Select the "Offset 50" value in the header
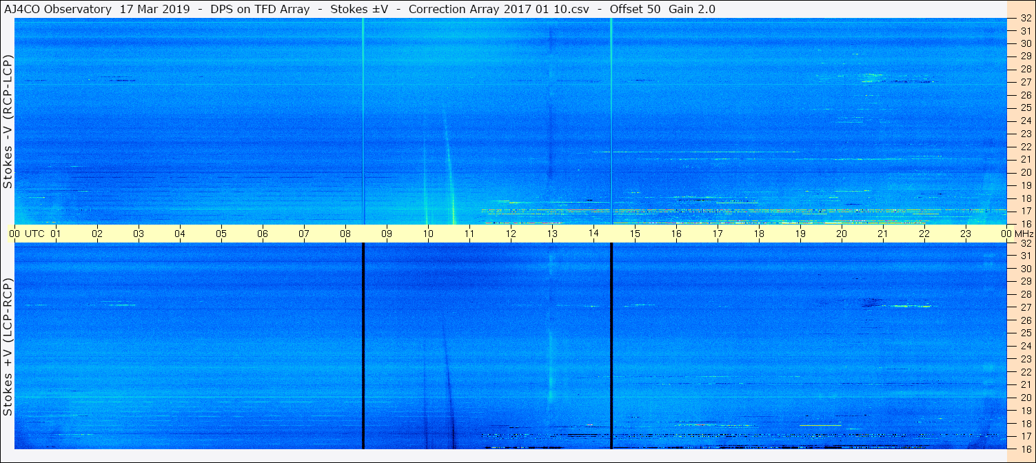1036x463 pixels. (x=636, y=10)
